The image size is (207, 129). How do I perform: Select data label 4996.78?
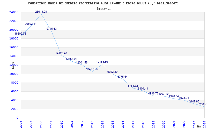[153, 93]
